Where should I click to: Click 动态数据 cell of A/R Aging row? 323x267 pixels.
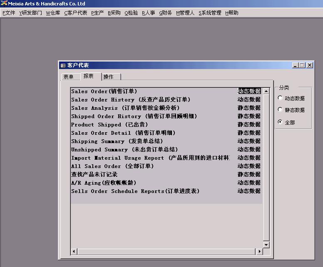tap(249, 183)
